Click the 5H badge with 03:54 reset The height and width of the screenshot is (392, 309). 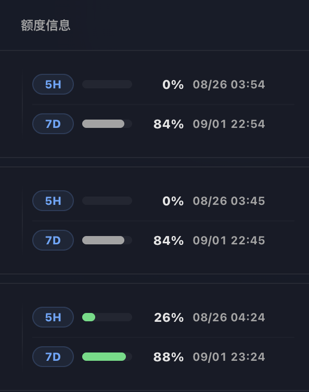point(53,84)
